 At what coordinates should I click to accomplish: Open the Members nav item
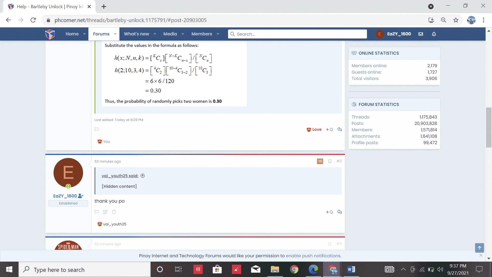[x=202, y=34]
